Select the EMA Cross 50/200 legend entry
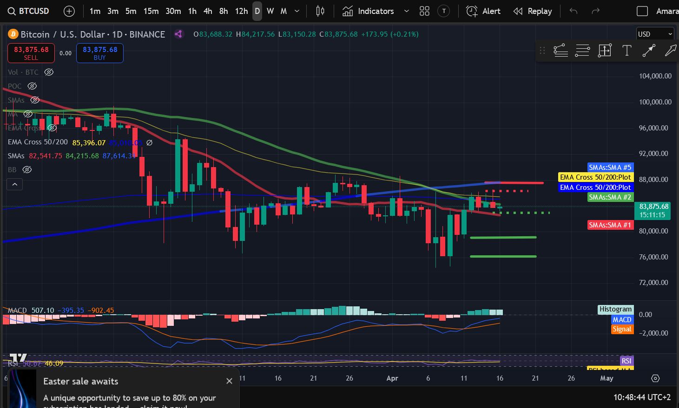Image resolution: width=679 pixels, height=408 pixels. pos(38,142)
